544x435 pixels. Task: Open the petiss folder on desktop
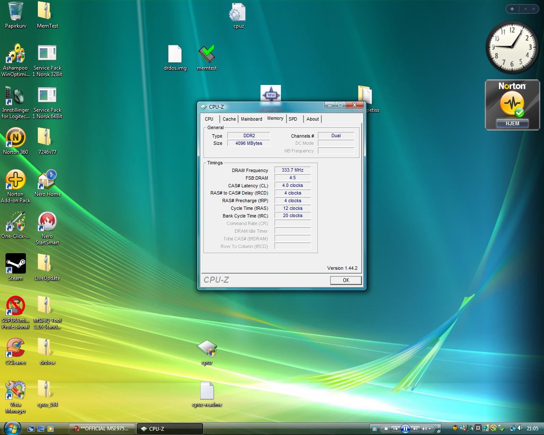pos(365,99)
